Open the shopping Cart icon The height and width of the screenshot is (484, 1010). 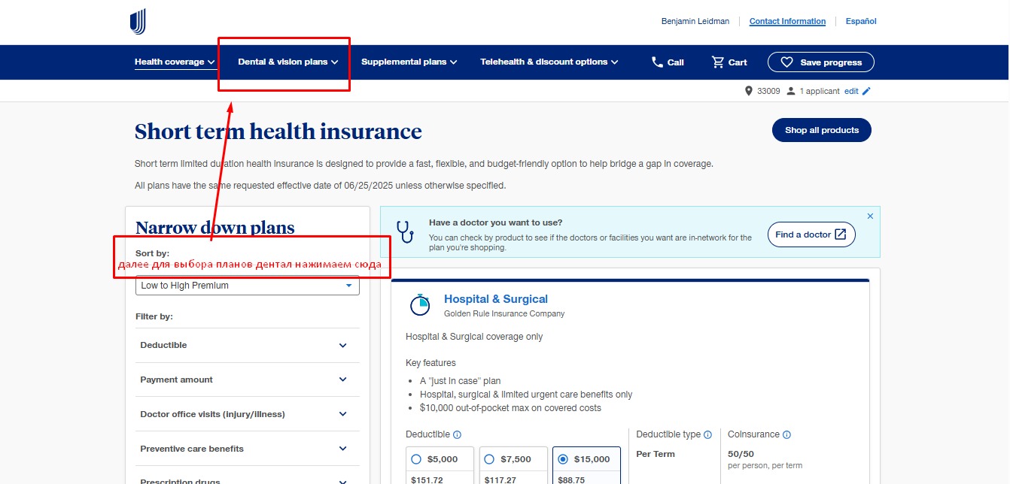coord(718,62)
